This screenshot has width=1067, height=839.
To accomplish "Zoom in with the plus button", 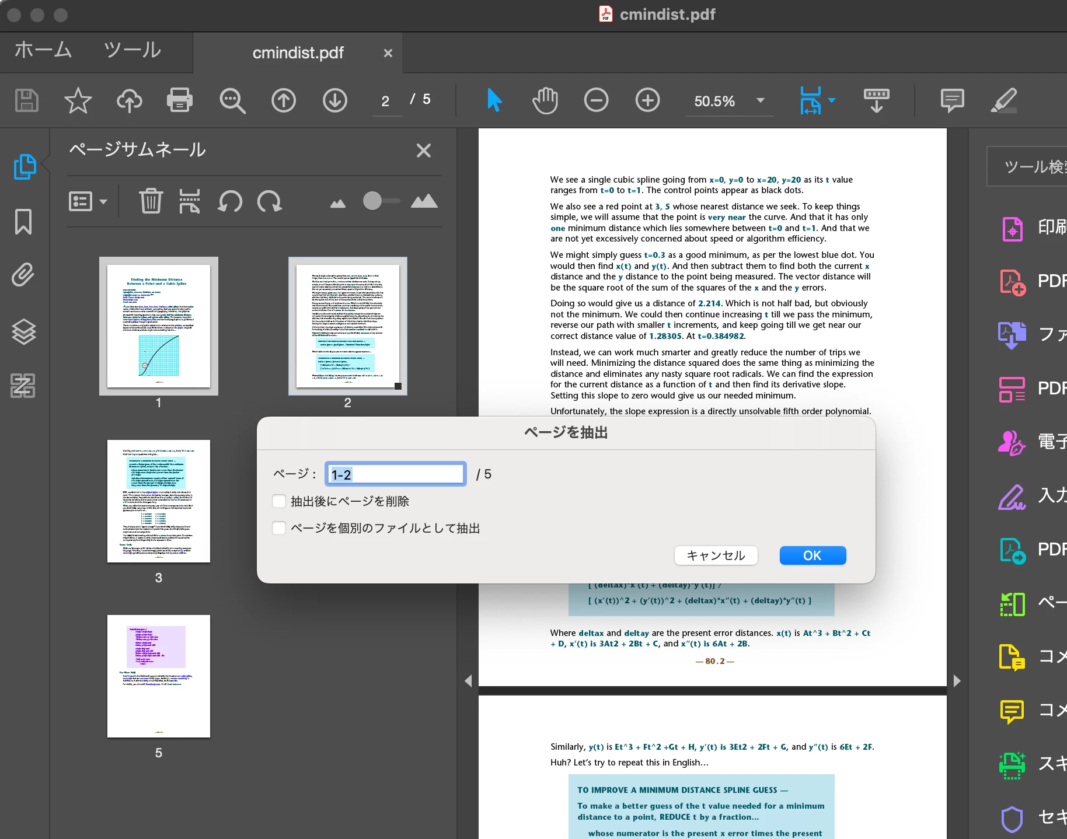I will [647, 100].
